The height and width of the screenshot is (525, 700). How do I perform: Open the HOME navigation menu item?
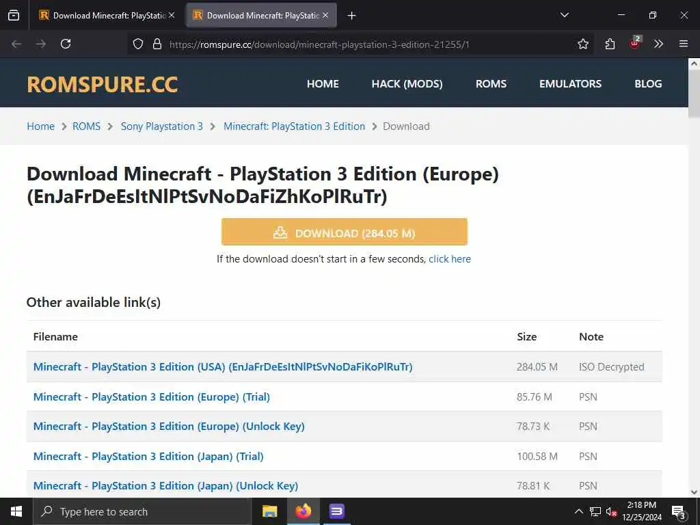(323, 83)
